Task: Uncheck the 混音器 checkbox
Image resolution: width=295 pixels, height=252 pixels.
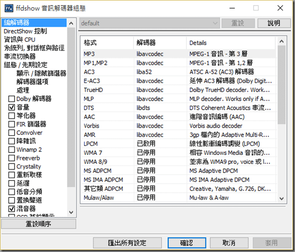Action: click(12, 209)
